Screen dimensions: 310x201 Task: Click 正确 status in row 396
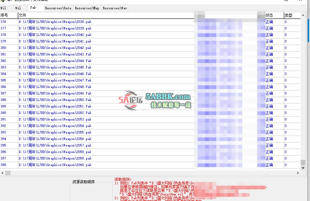click(269, 152)
